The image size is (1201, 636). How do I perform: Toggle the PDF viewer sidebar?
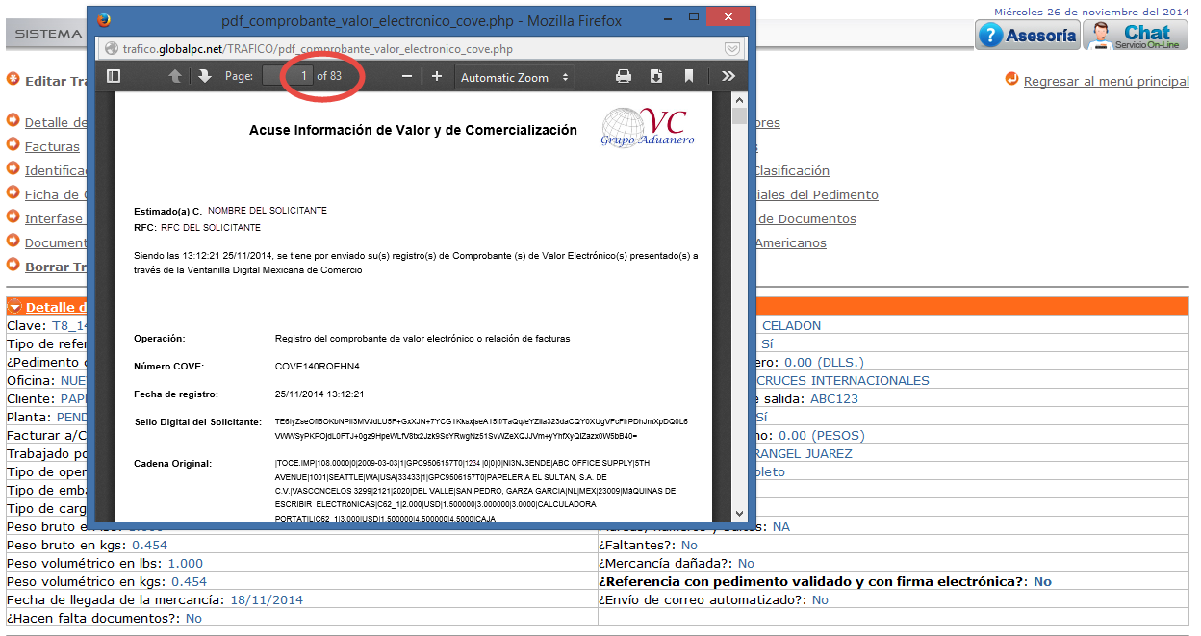click(x=114, y=77)
